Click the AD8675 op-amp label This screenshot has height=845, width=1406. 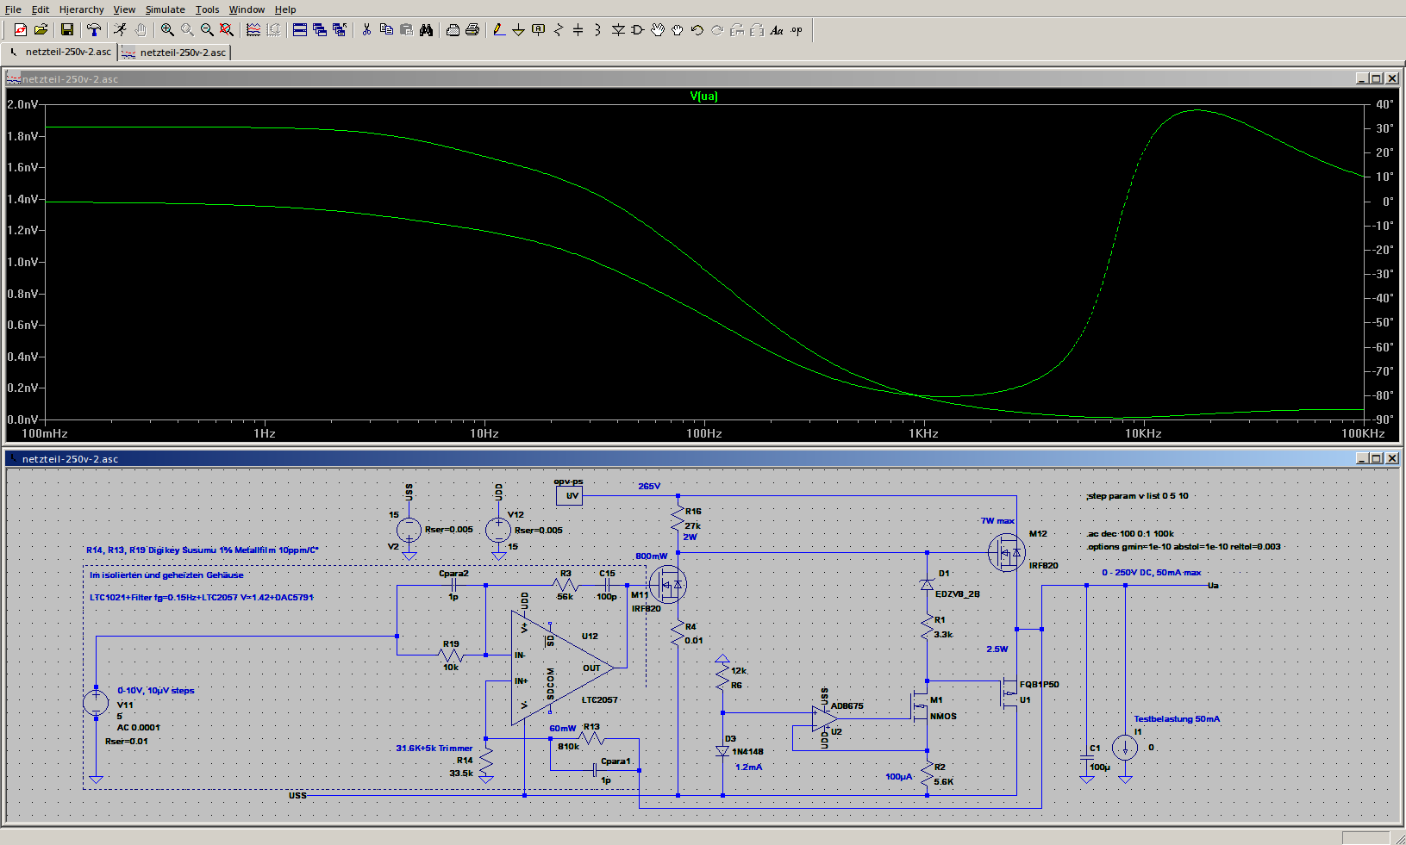click(847, 706)
